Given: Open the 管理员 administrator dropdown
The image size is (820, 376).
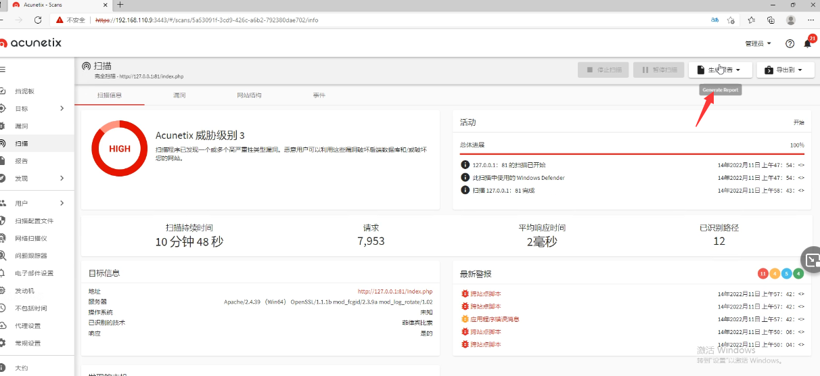Looking at the screenshot, I should click(758, 43).
